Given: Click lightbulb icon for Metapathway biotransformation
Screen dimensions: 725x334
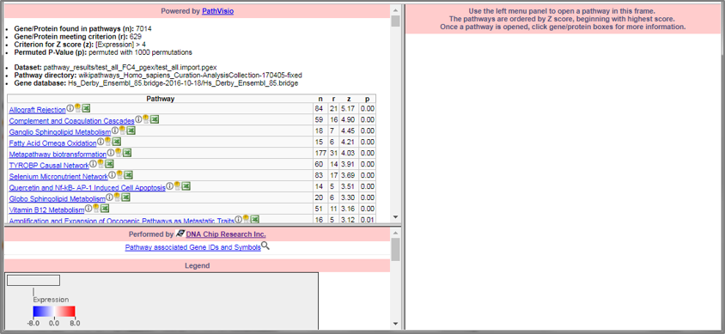Looking at the screenshot, I should click(118, 153).
